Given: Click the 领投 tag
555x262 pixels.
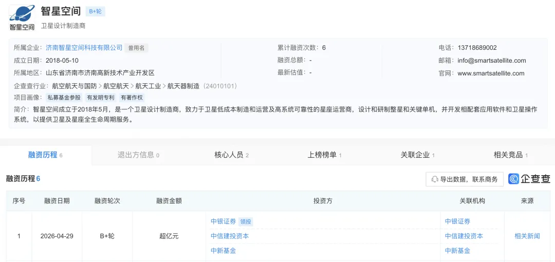Looking at the screenshot, I should (246, 221).
